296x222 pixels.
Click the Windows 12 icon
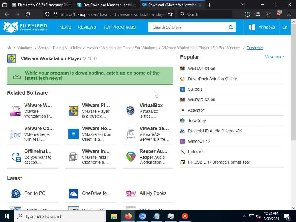[182, 141]
